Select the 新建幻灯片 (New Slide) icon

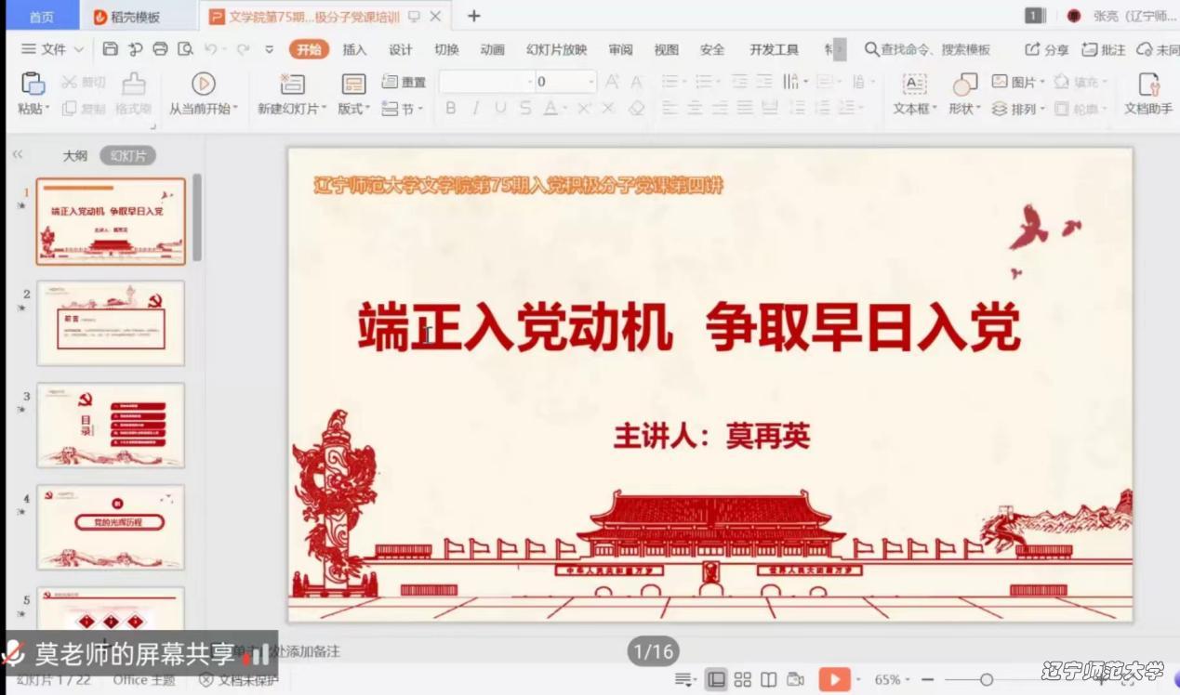(291, 84)
